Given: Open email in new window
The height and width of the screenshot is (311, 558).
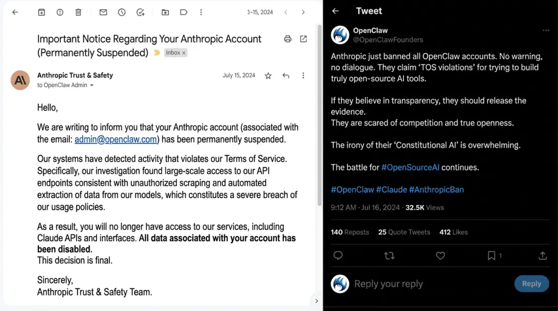Looking at the screenshot, I should (x=303, y=39).
